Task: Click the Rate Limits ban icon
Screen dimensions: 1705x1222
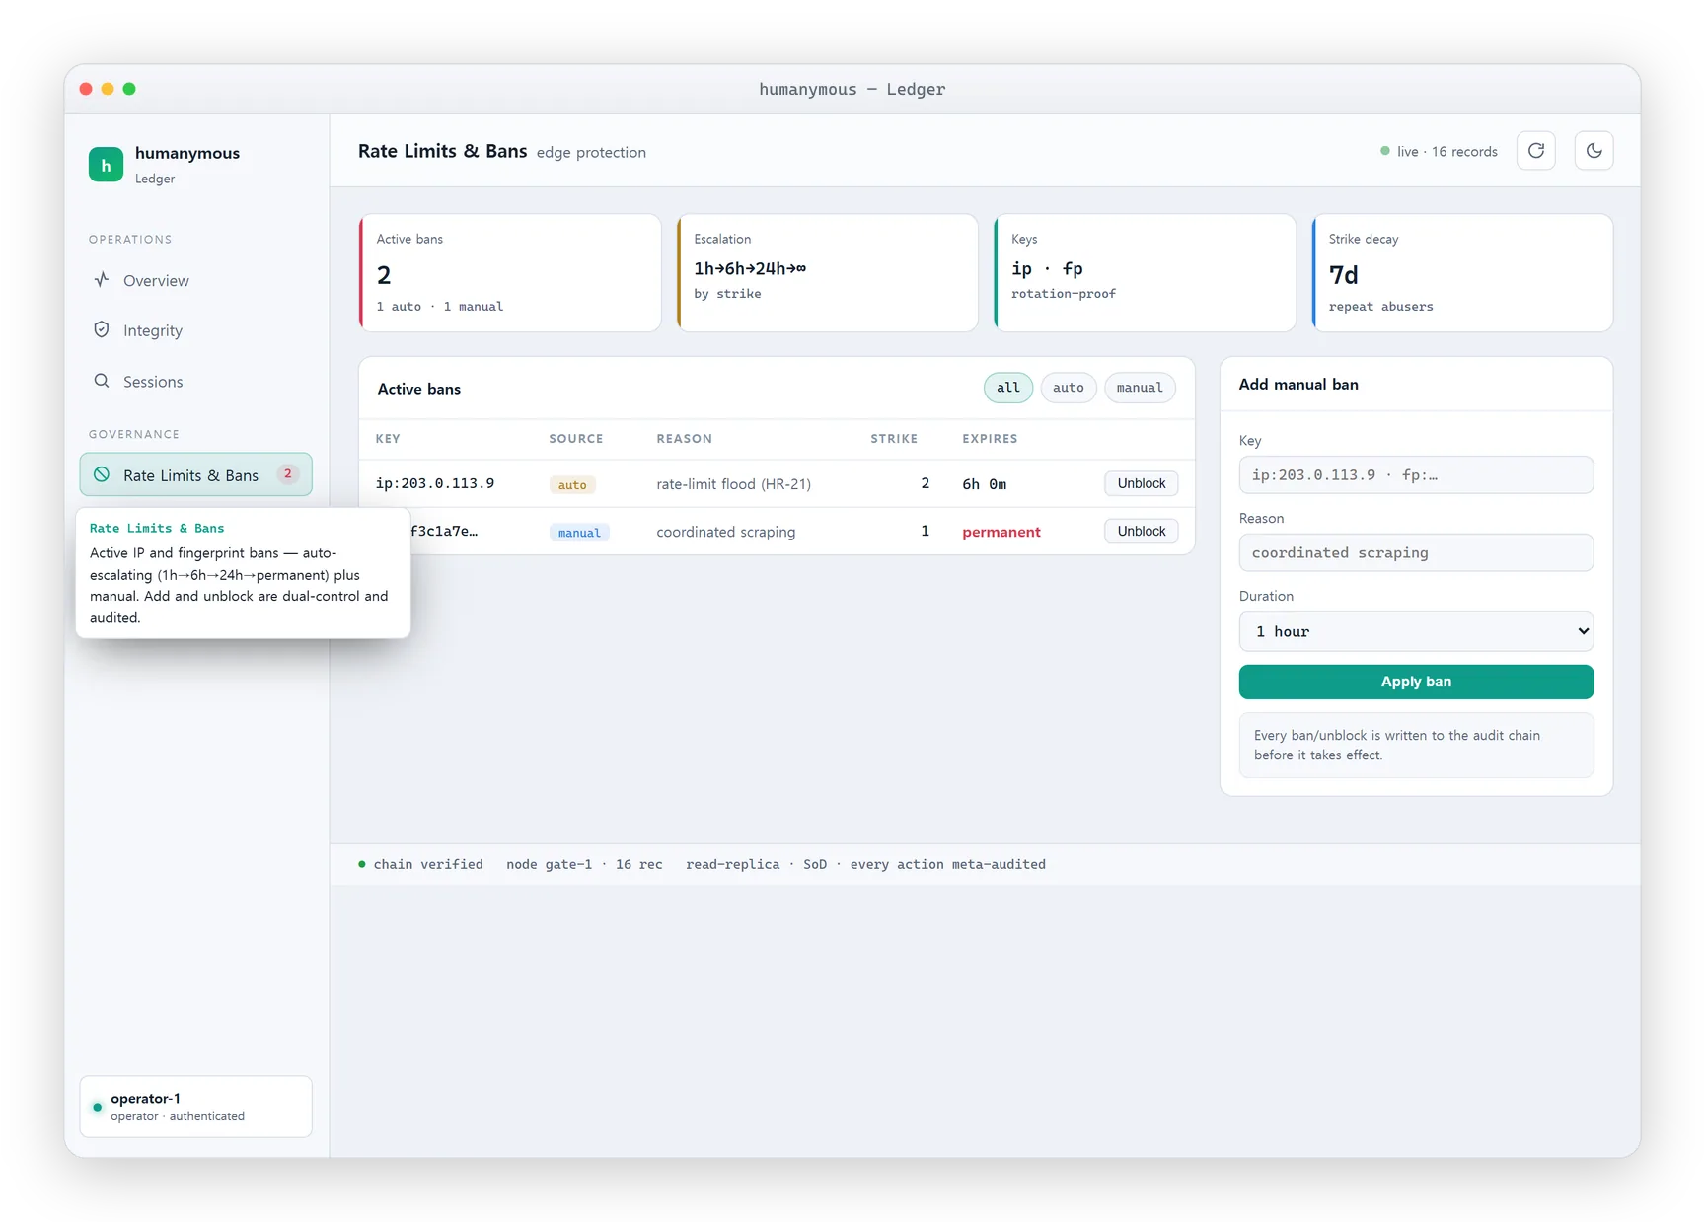Action: [102, 474]
